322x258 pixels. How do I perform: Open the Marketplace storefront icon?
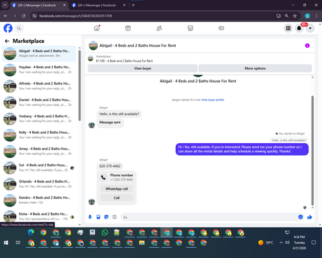(190, 28)
